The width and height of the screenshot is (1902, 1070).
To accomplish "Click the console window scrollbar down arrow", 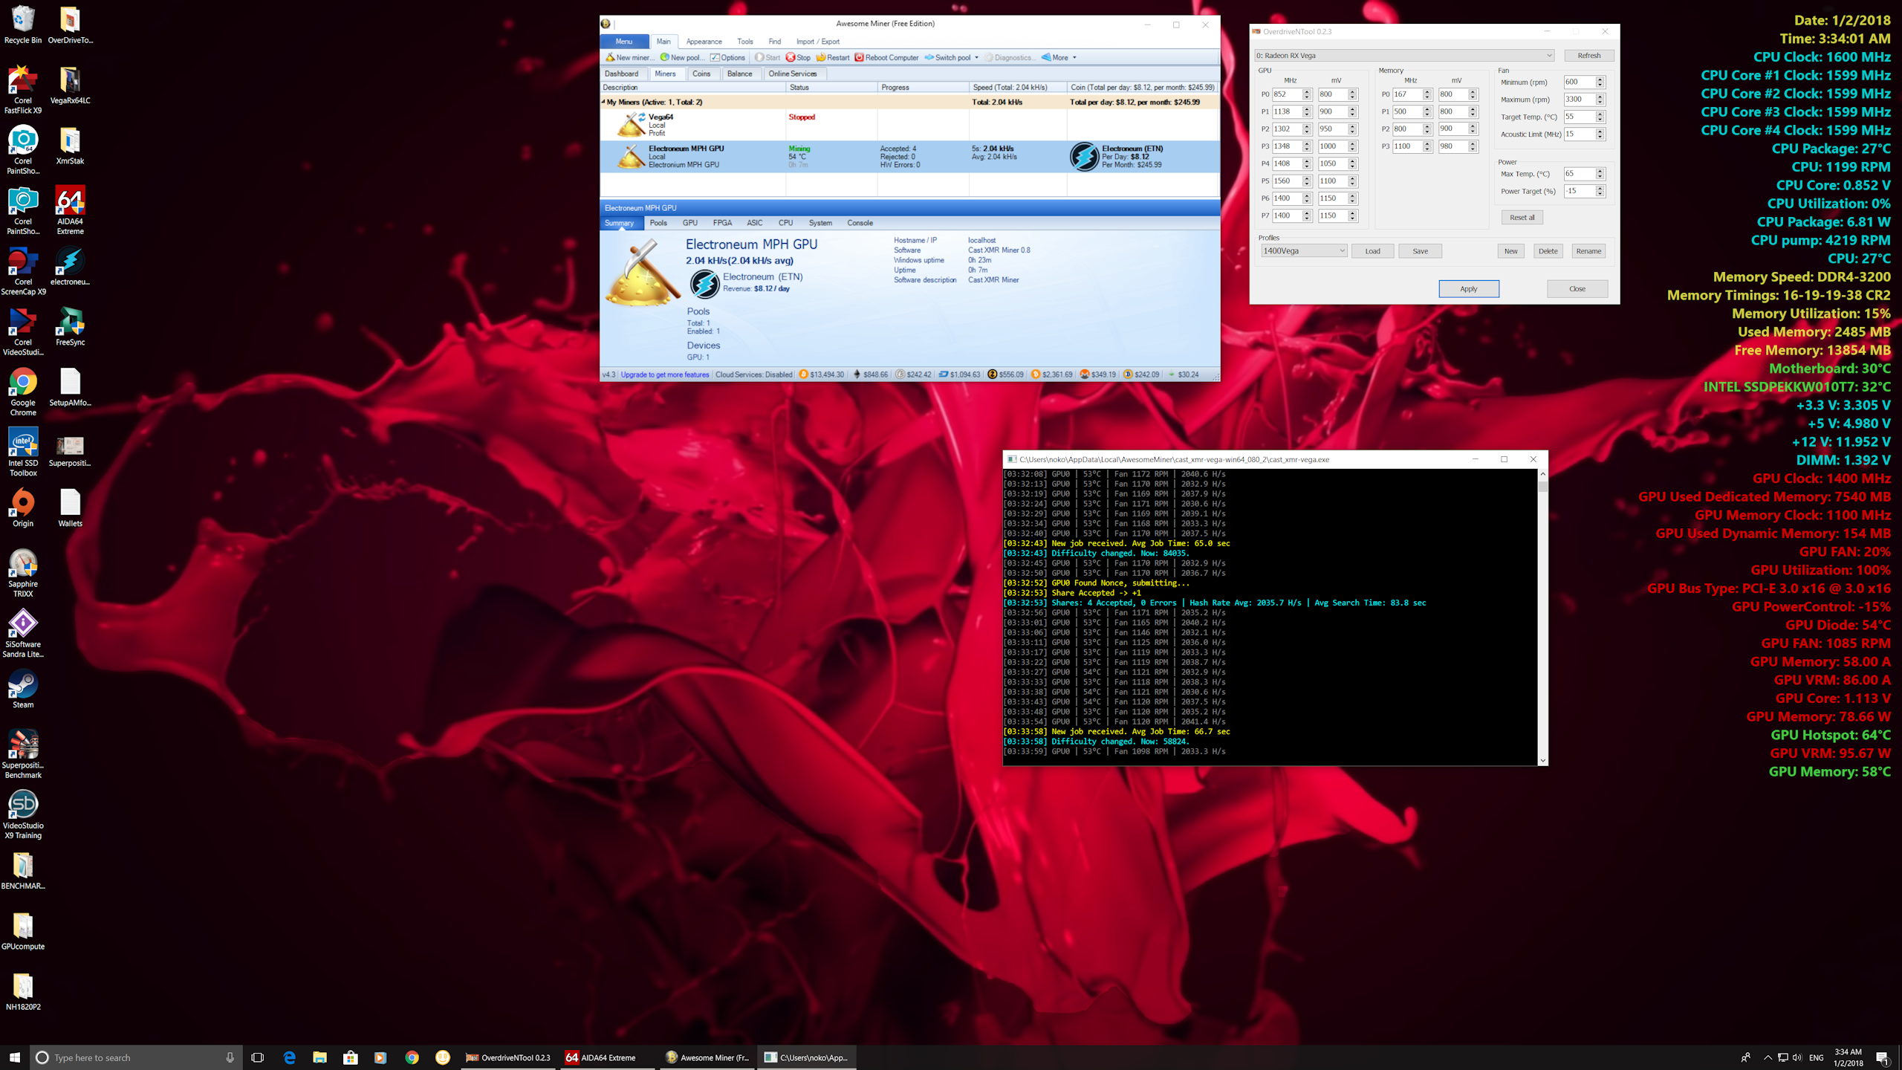I will tap(1542, 760).
